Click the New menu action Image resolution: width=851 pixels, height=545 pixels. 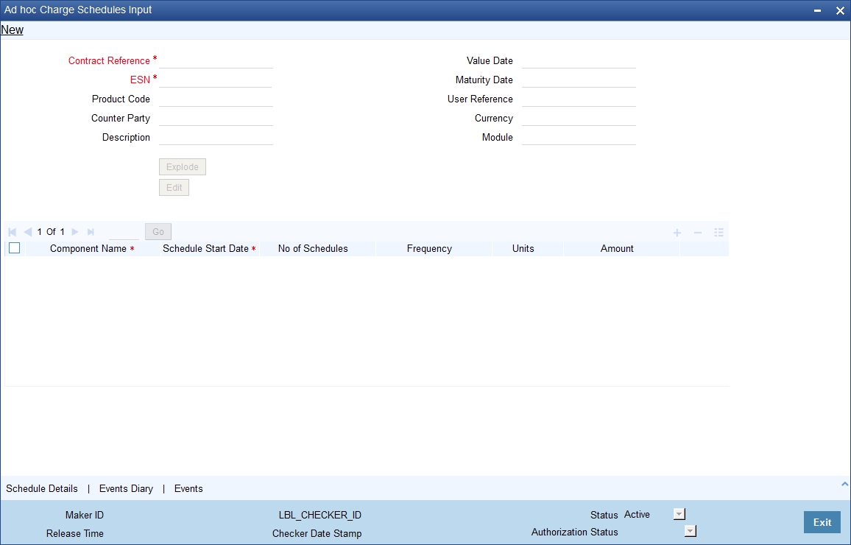12,30
